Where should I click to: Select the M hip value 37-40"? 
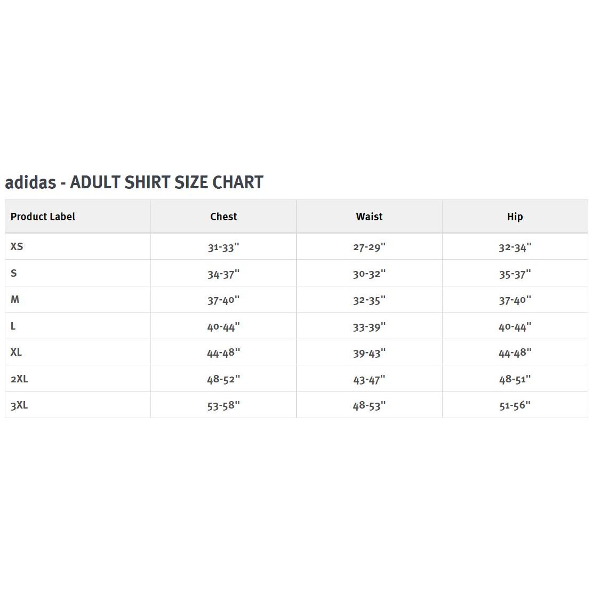(x=515, y=300)
